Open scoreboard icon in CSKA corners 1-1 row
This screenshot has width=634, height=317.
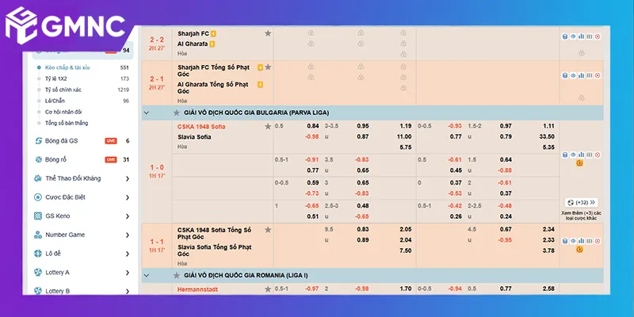pos(589,241)
